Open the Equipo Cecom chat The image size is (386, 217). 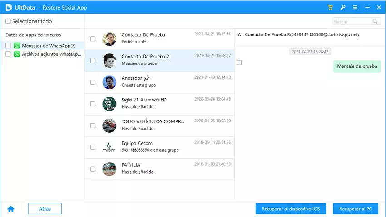pos(159,147)
